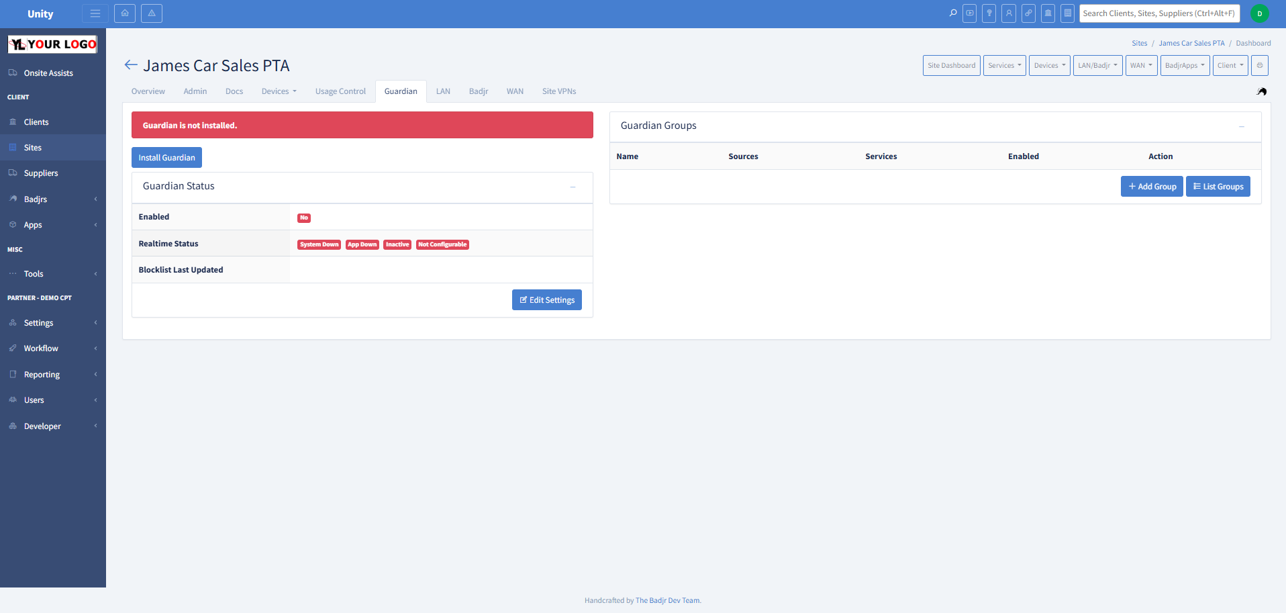Click the Inactive status badge
This screenshot has height=613, width=1286.
(397, 244)
